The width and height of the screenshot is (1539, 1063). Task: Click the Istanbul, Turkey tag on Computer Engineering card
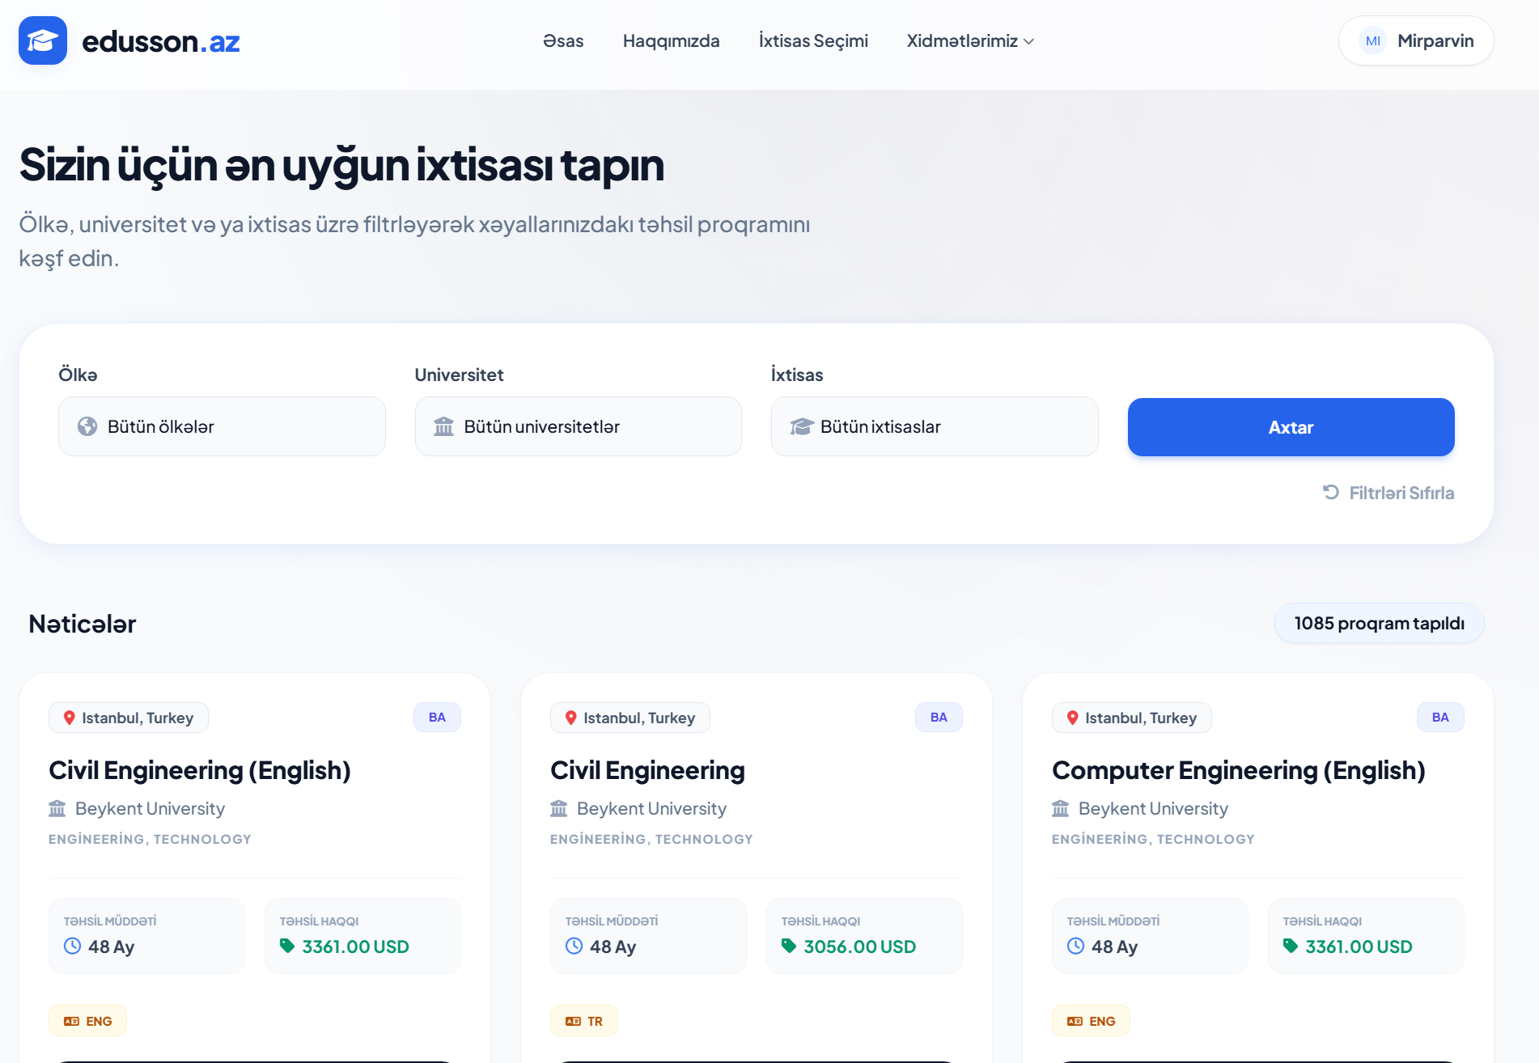tap(1132, 718)
